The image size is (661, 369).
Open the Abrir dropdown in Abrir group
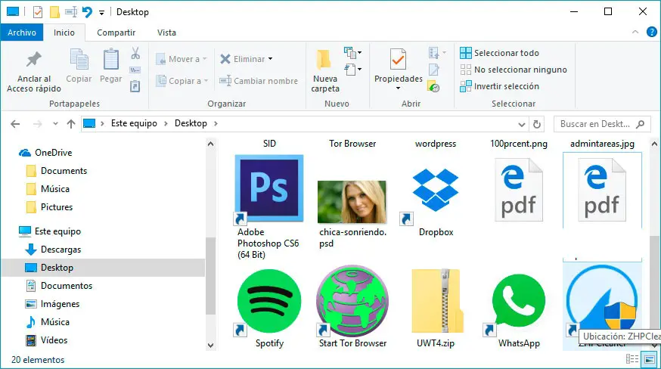tap(436, 53)
